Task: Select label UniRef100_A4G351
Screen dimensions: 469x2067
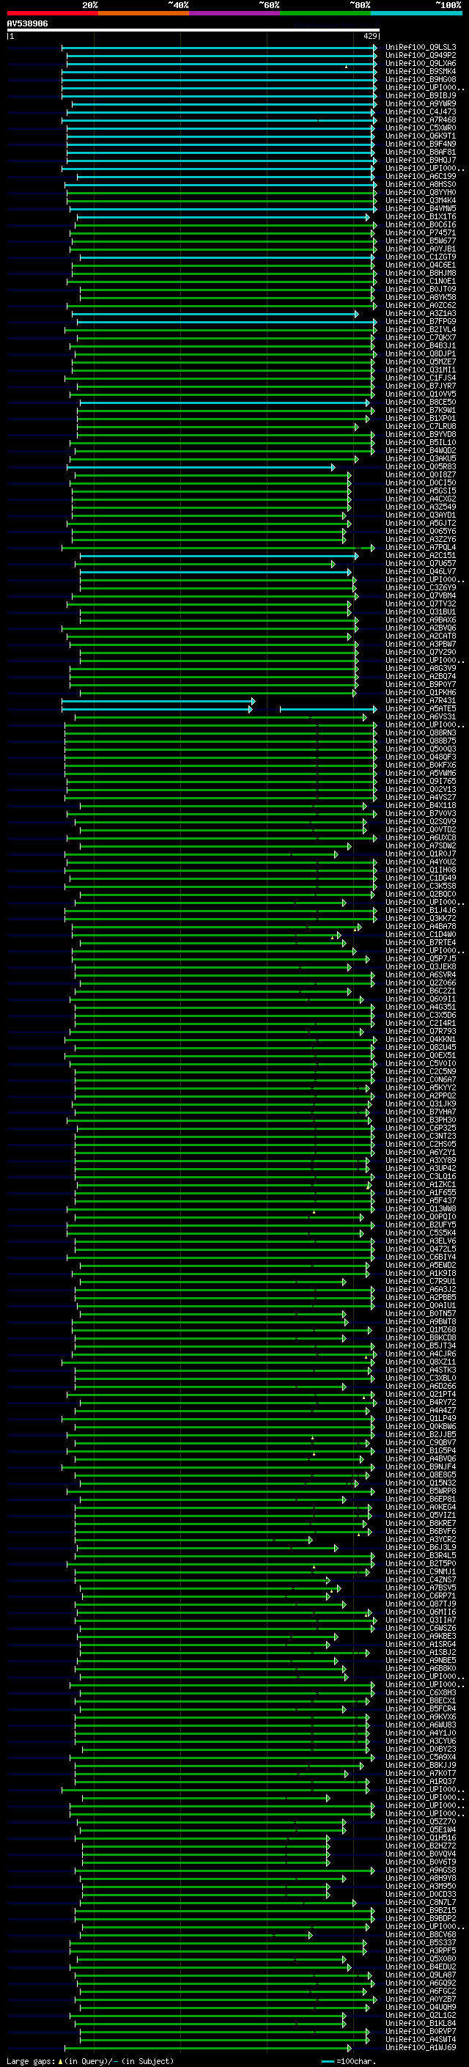Action: 421,1007
